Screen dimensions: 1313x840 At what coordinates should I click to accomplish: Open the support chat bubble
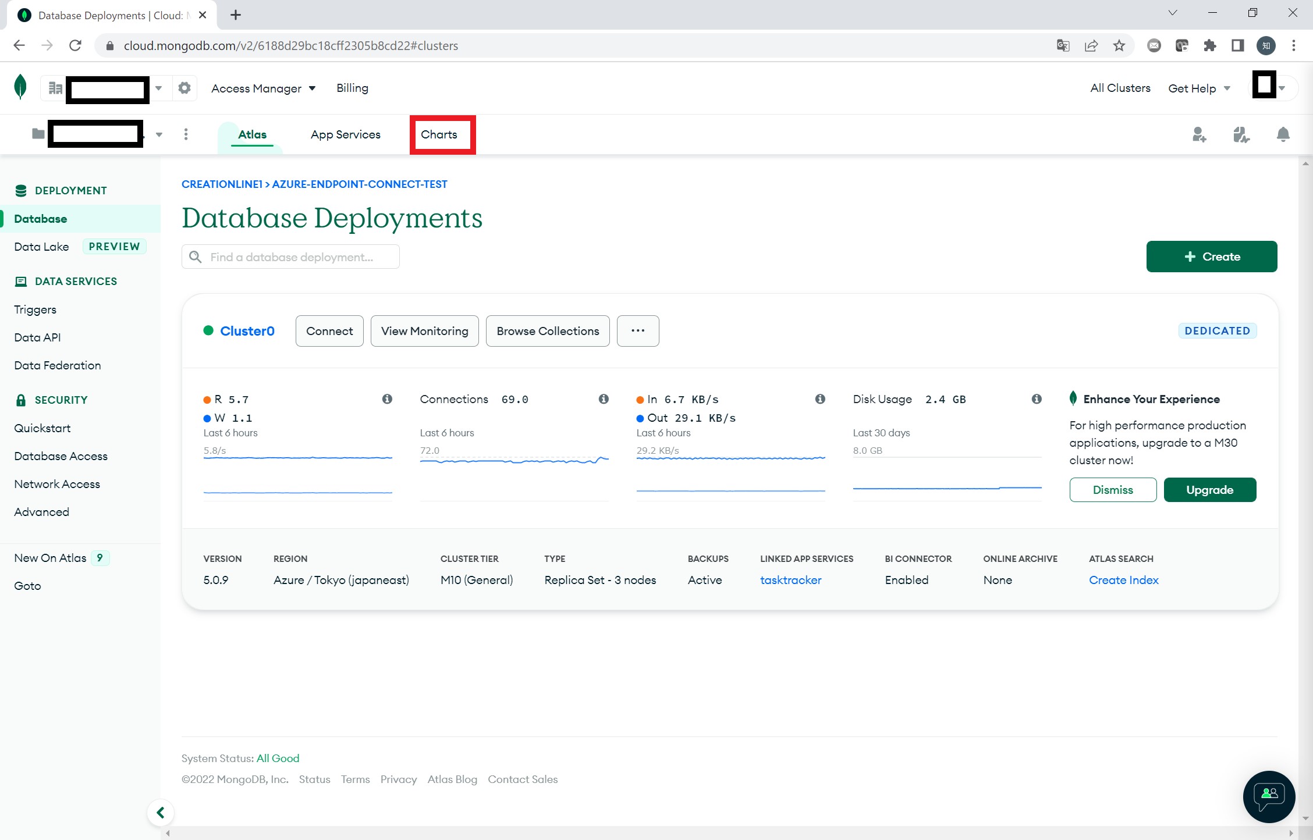click(x=1269, y=796)
